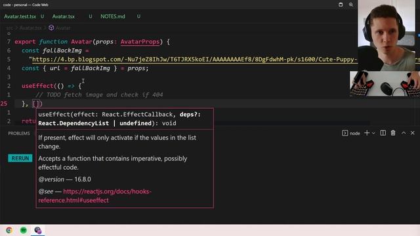
Task: Click the blogspot fallback image URL string
Action: (x=194, y=60)
